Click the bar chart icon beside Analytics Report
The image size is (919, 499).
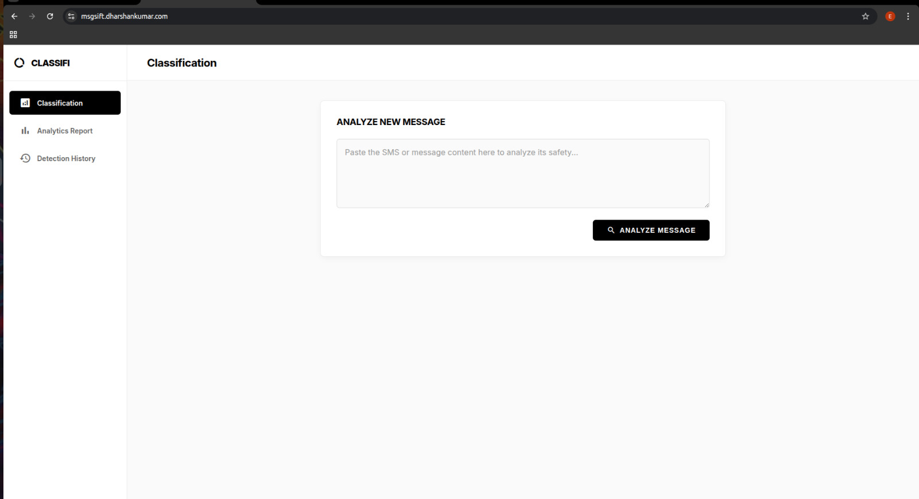pyautogui.click(x=25, y=131)
